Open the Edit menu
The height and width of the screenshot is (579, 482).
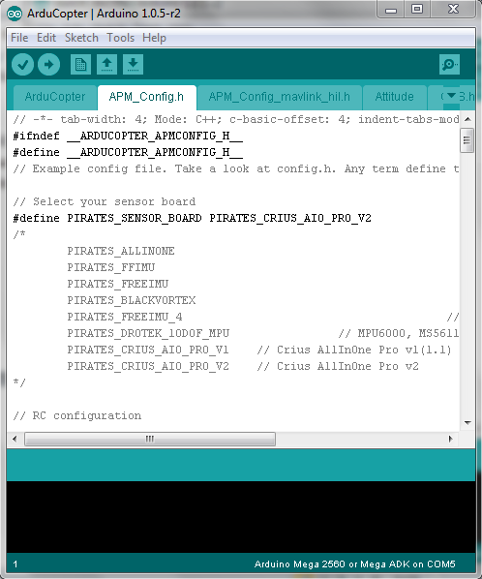pos(46,38)
